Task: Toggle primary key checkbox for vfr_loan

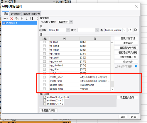Action: 44,42
